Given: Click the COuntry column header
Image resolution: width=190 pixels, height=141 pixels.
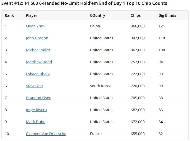Looking at the screenshot, I should pos(97,15).
